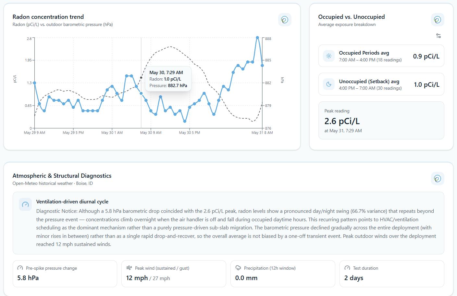The image size is (457, 296).
Task: Click the "1.95" label on the pCi/L axis
Action: click(x=29, y=60)
